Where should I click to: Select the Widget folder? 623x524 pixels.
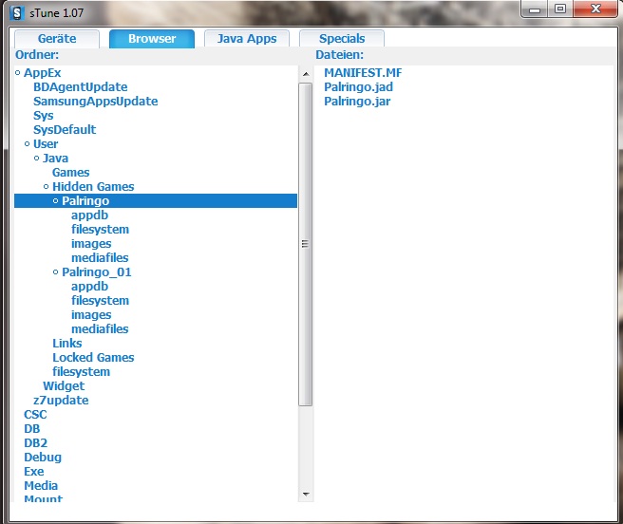64,386
